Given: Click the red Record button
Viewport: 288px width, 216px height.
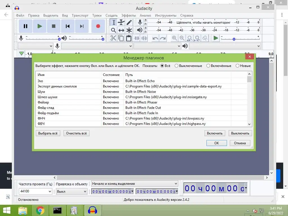Looking at the screenshot, I should coord(98,26).
